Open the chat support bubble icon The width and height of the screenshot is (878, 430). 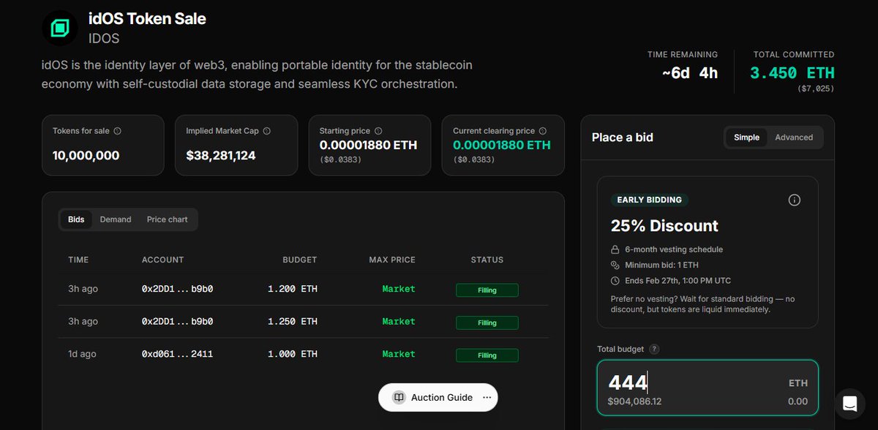(x=849, y=404)
